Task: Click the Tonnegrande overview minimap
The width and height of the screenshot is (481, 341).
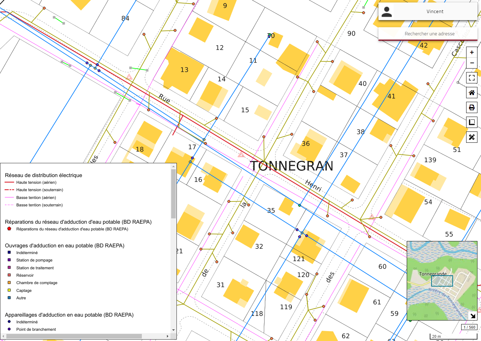Action: pyautogui.click(x=442, y=281)
